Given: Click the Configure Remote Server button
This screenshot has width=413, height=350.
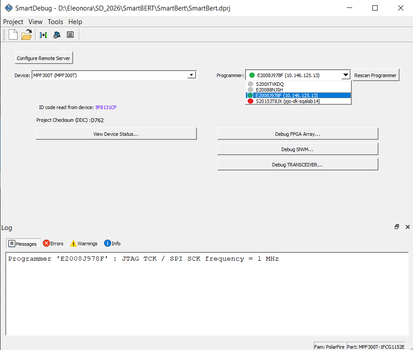Looking at the screenshot, I should (x=43, y=58).
